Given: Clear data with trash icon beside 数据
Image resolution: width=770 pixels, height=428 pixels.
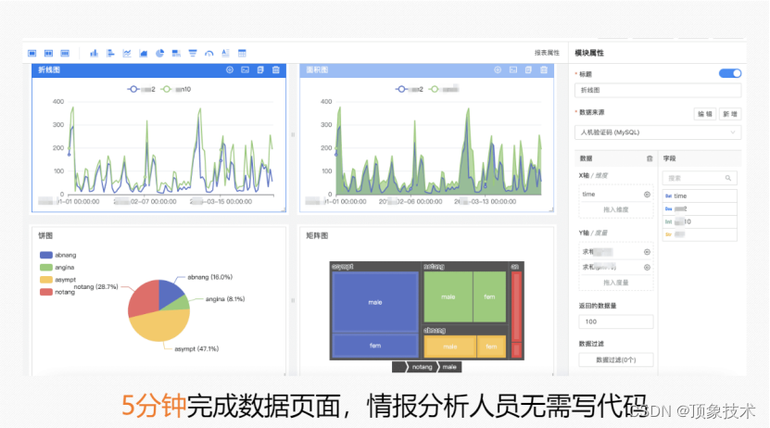Looking at the screenshot, I should pos(650,158).
